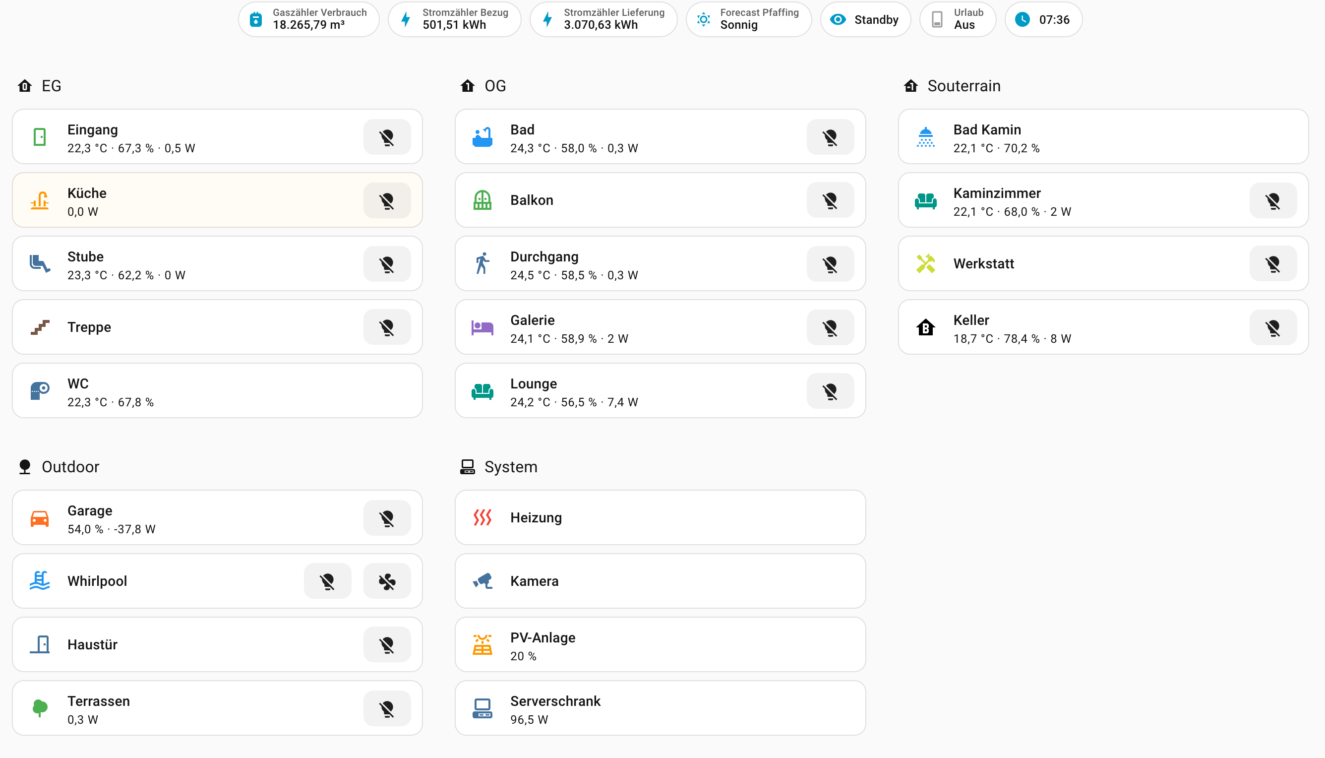Click the Garage car icon
The image size is (1325, 758).
pyautogui.click(x=40, y=518)
